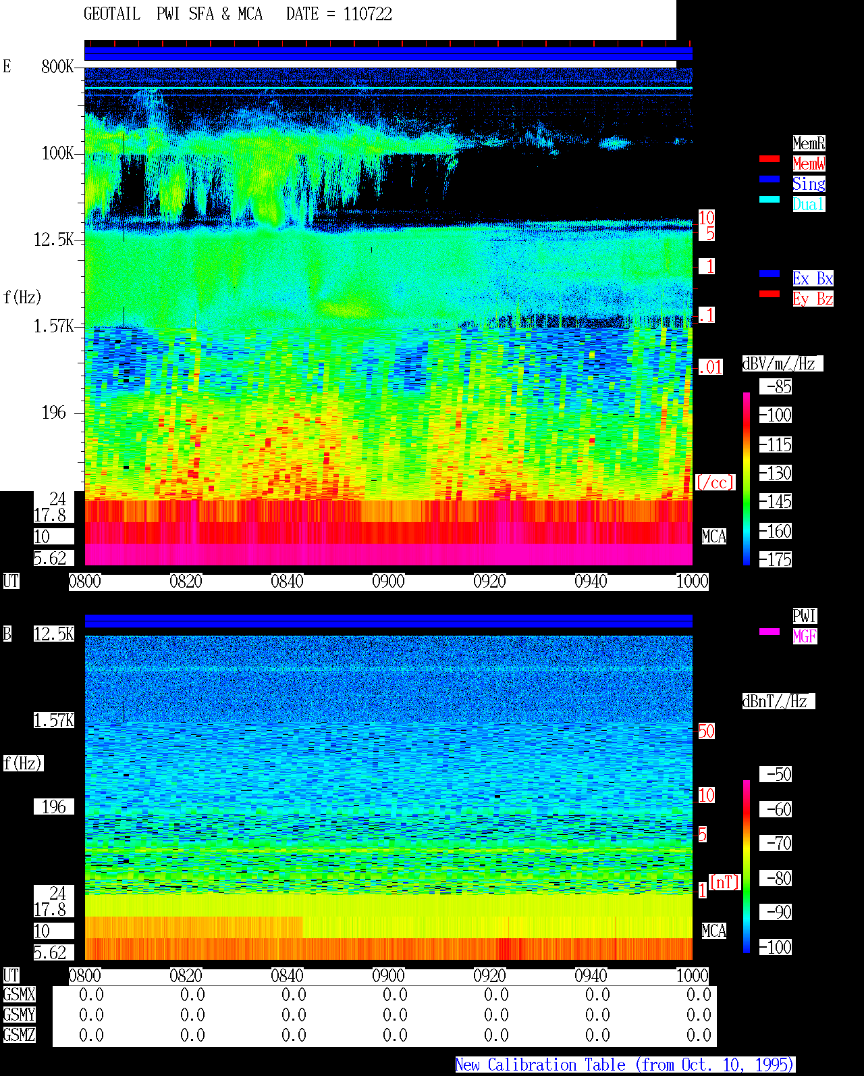Click the Ex Bx legend label
This screenshot has height=1076, width=864.
(813, 278)
